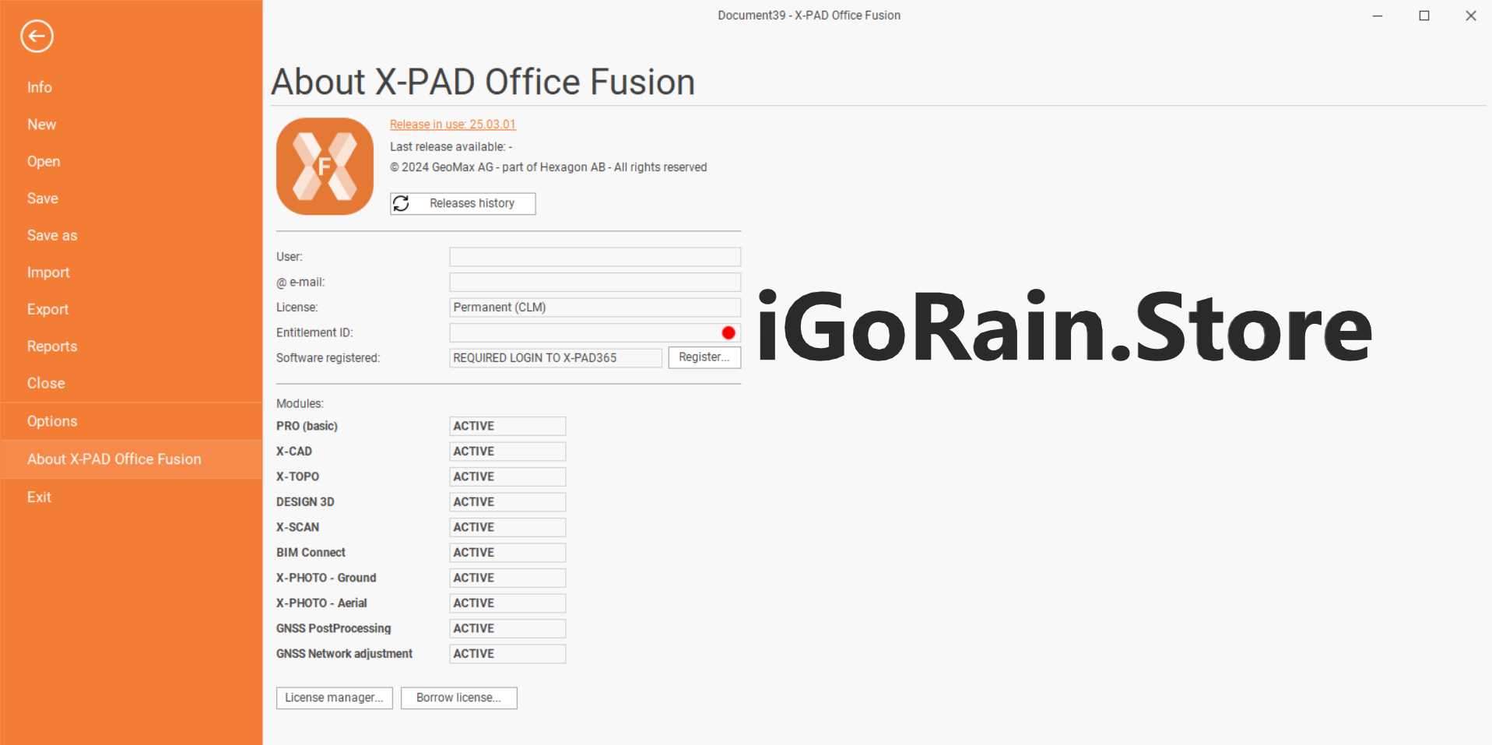Select Info in the sidebar

click(39, 87)
